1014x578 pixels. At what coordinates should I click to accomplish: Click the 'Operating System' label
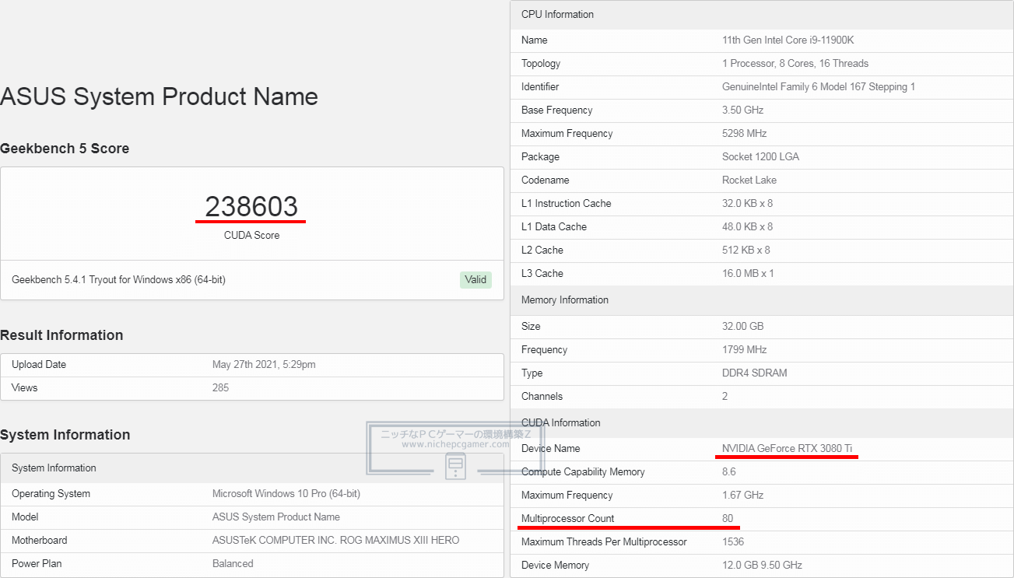(x=51, y=494)
